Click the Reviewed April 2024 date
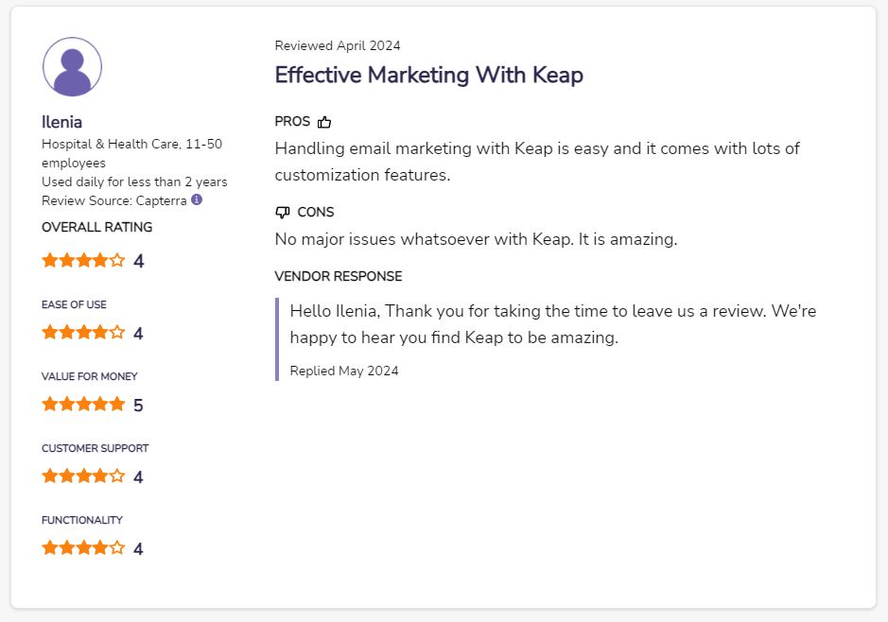The height and width of the screenshot is (622, 888). 338,45
